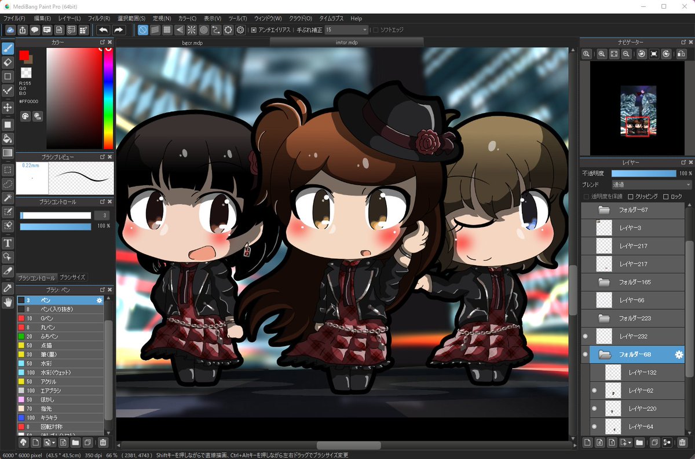Switch to the ブラシコントロール tab
695x459 pixels.
(37, 278)
